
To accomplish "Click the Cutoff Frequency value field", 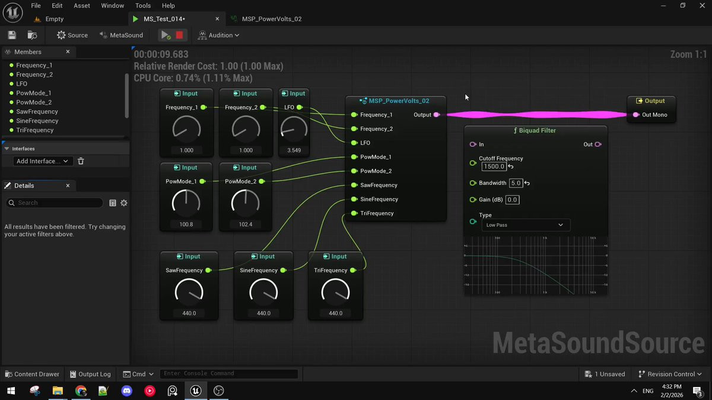I will coord(494,167).
